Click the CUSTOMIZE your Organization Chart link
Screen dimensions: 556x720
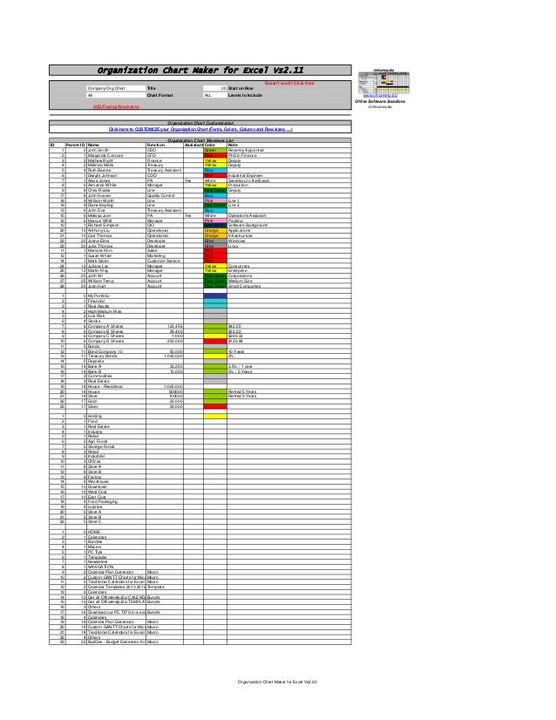pos(200,130)
